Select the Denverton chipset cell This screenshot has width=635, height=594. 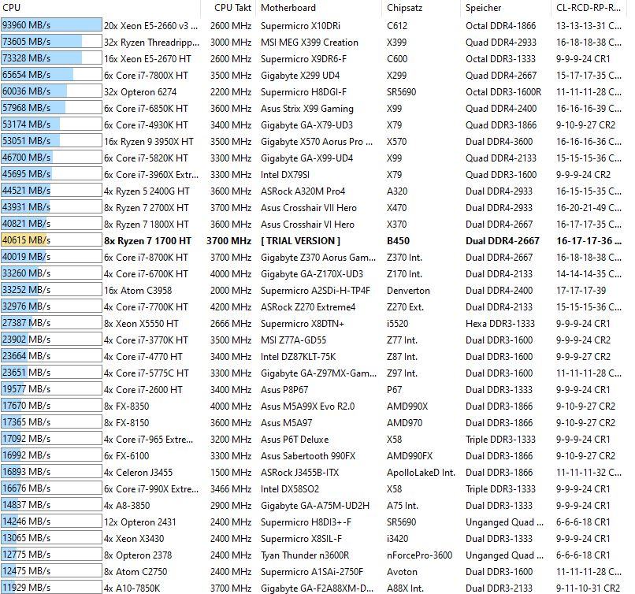point(408,291)
